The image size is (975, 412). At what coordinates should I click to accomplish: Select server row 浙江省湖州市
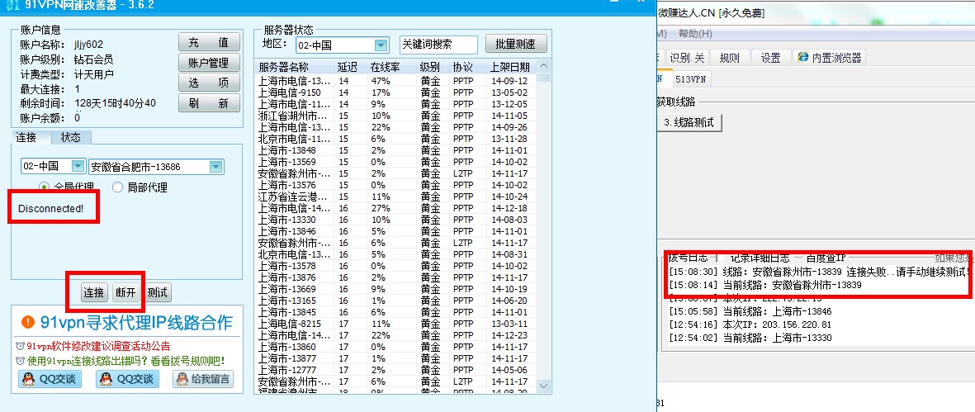click(395, 116)
